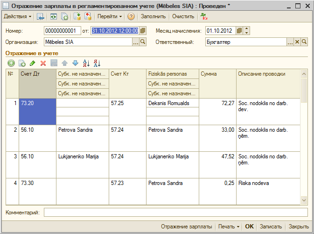Screen dimensions: 314x234
Task: Click the Комментарий input field
Action: 175,213
